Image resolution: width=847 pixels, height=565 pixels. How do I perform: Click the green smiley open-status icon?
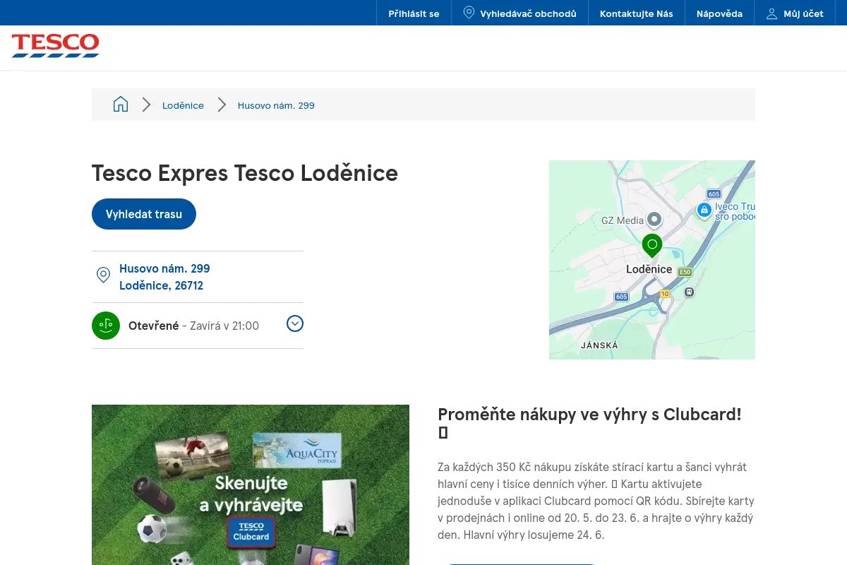pyautogui.click(x=106, y=326)
